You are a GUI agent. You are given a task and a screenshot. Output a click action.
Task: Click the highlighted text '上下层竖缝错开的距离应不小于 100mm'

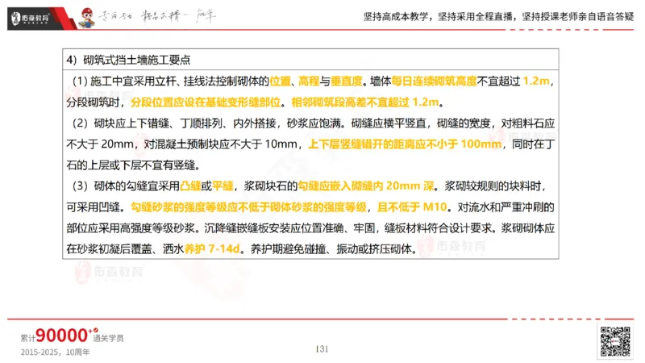click(405, 144)
